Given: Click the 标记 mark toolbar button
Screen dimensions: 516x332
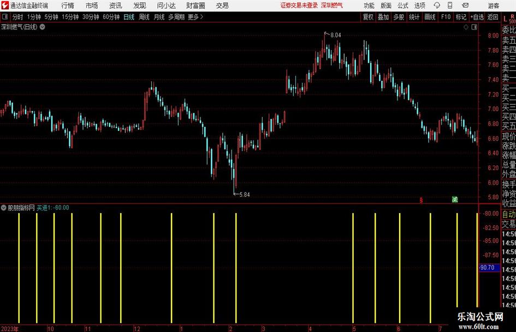Looking at the screenshot, I should point(461,17).
